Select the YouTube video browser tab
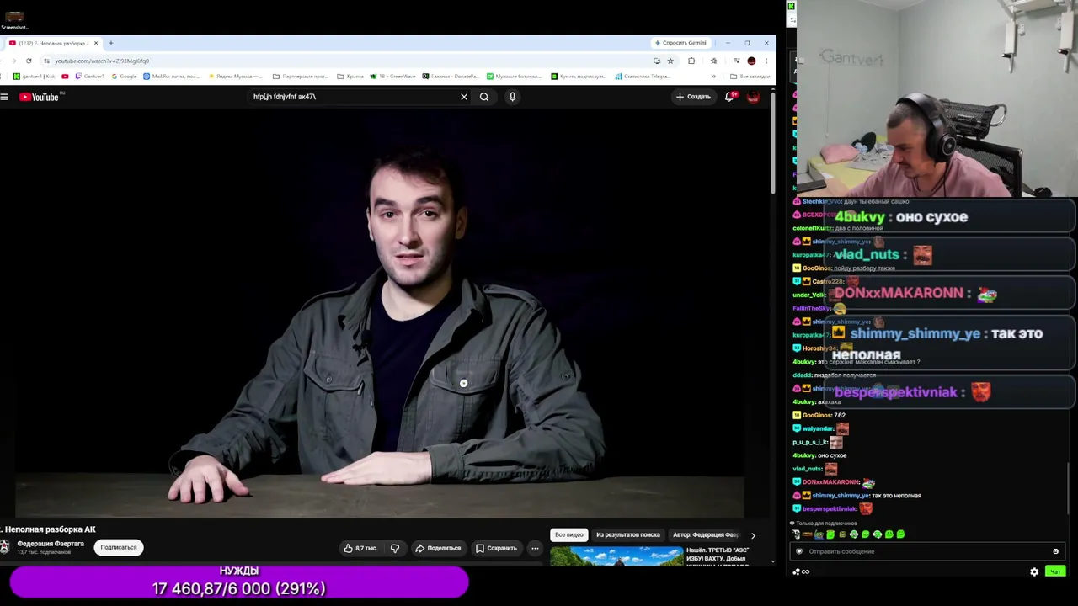 point(52,43)
